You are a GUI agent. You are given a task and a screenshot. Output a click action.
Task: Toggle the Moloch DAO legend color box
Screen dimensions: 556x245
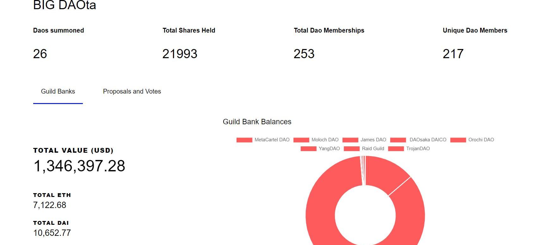(301, 140)
